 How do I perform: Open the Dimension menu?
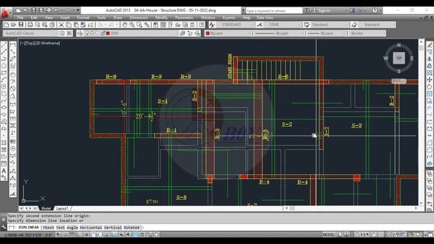click(x=138, y=18)
